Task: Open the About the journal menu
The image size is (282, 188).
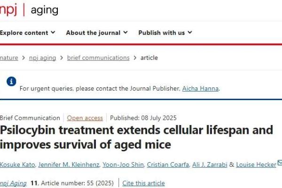Action: coord(96,33)
